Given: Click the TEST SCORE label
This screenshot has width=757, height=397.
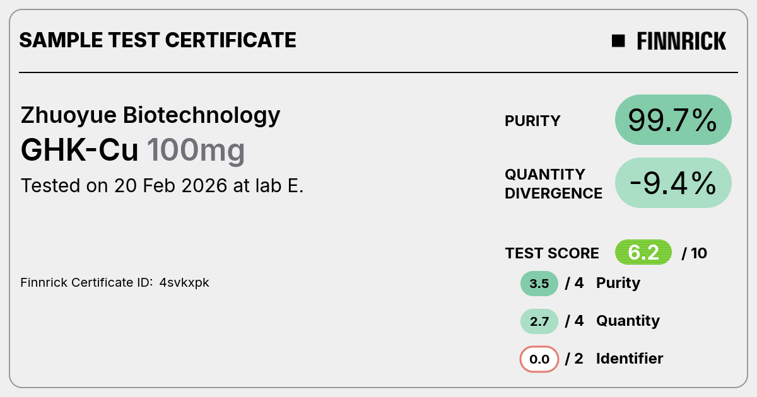Looking at the screenshot, I should (x=552, y=253).
